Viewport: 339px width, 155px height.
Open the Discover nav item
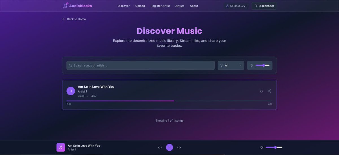pyautogui.click(x=124, y=6)
